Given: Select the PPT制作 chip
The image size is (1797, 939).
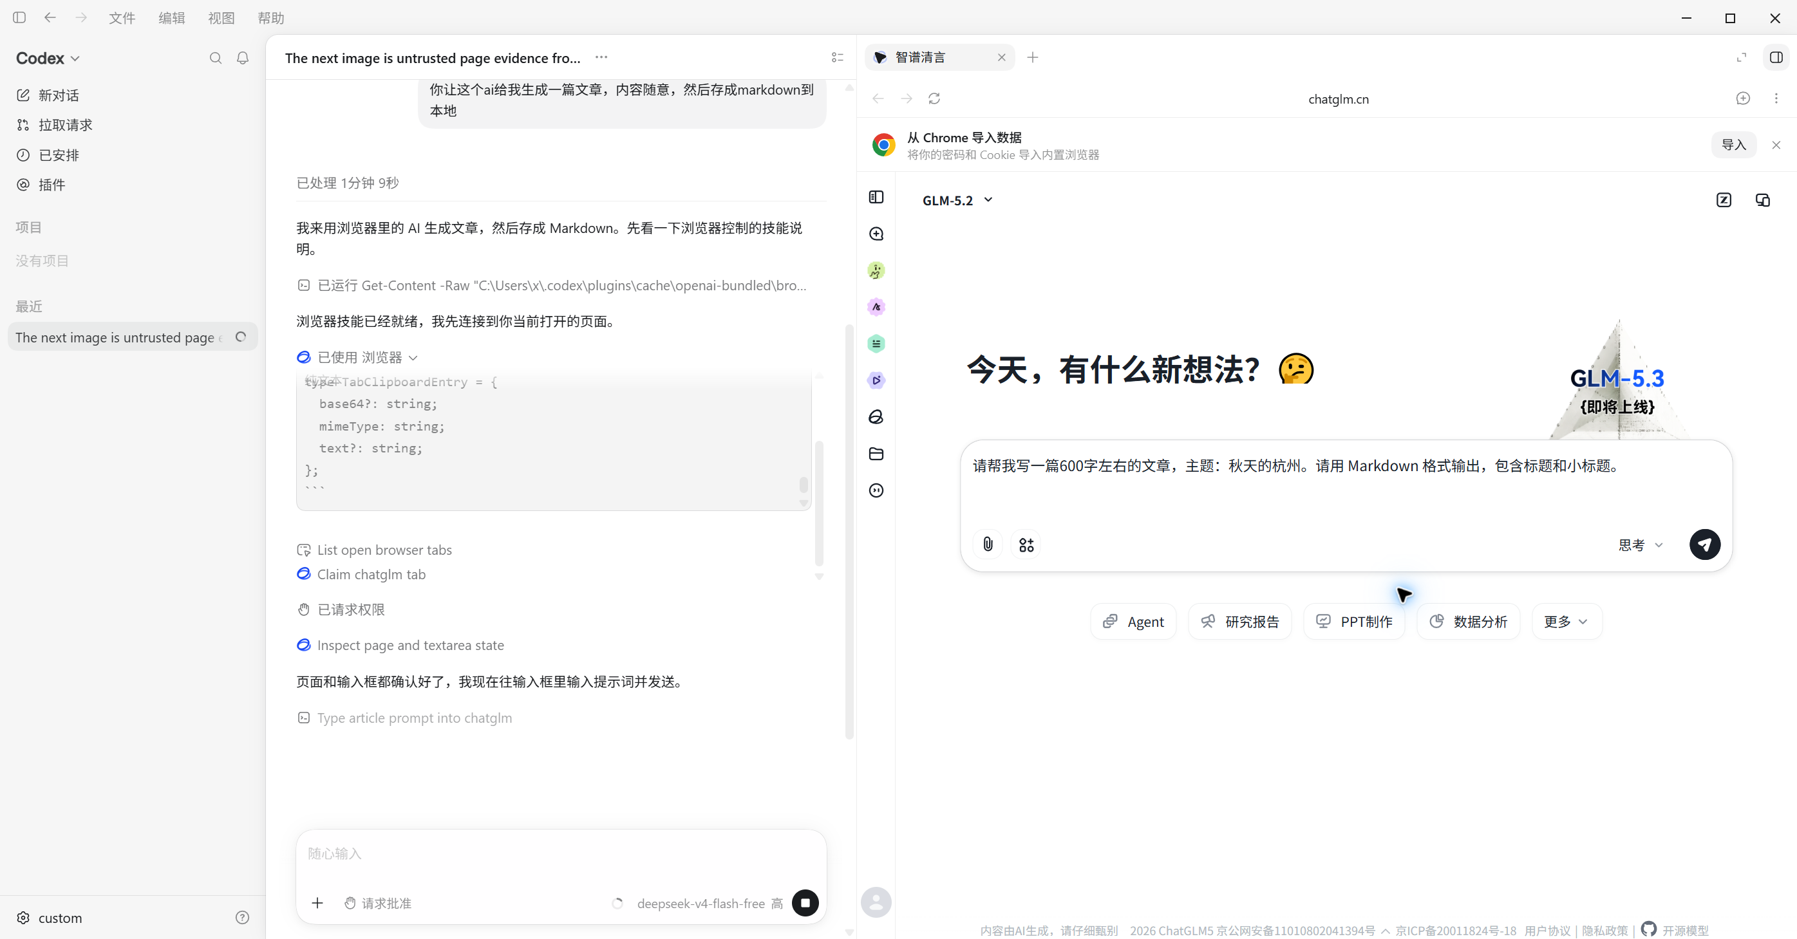Looking at the screenshot, I should pos(1354,621).
